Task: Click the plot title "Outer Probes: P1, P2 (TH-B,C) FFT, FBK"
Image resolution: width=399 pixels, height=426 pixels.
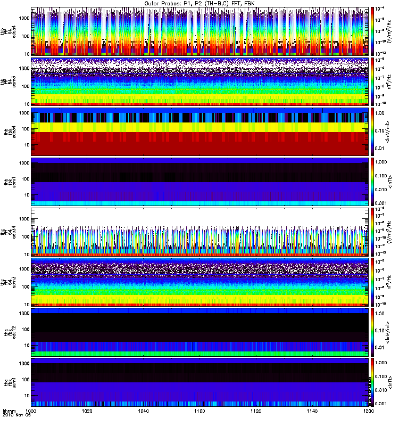Action: (x=199, y=4)
